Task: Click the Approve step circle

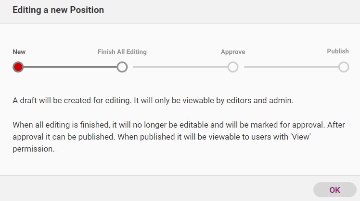Action: click(233, 67)
